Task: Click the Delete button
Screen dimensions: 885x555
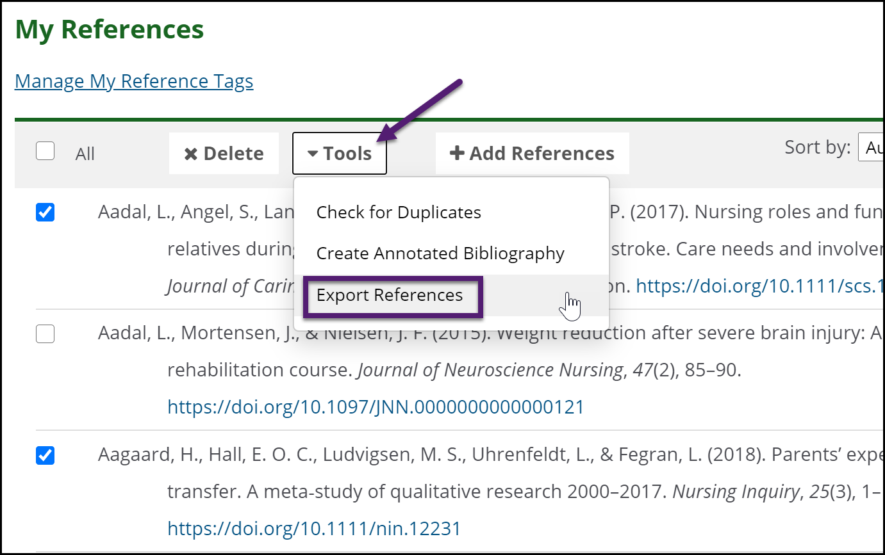Action: 224,153
